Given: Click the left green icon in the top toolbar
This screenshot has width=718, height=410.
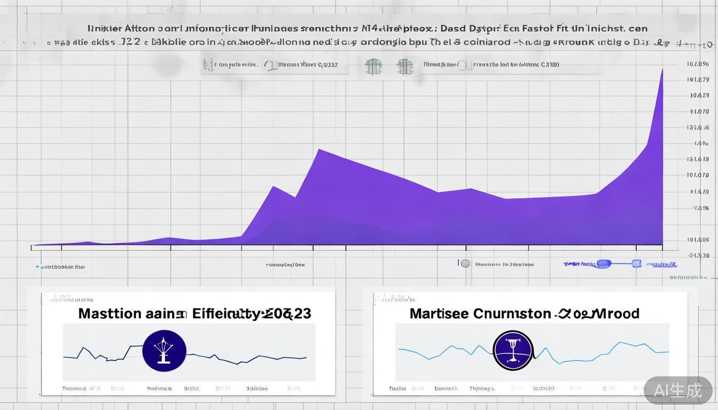Looking at the screenshot, I should (373, 66).
